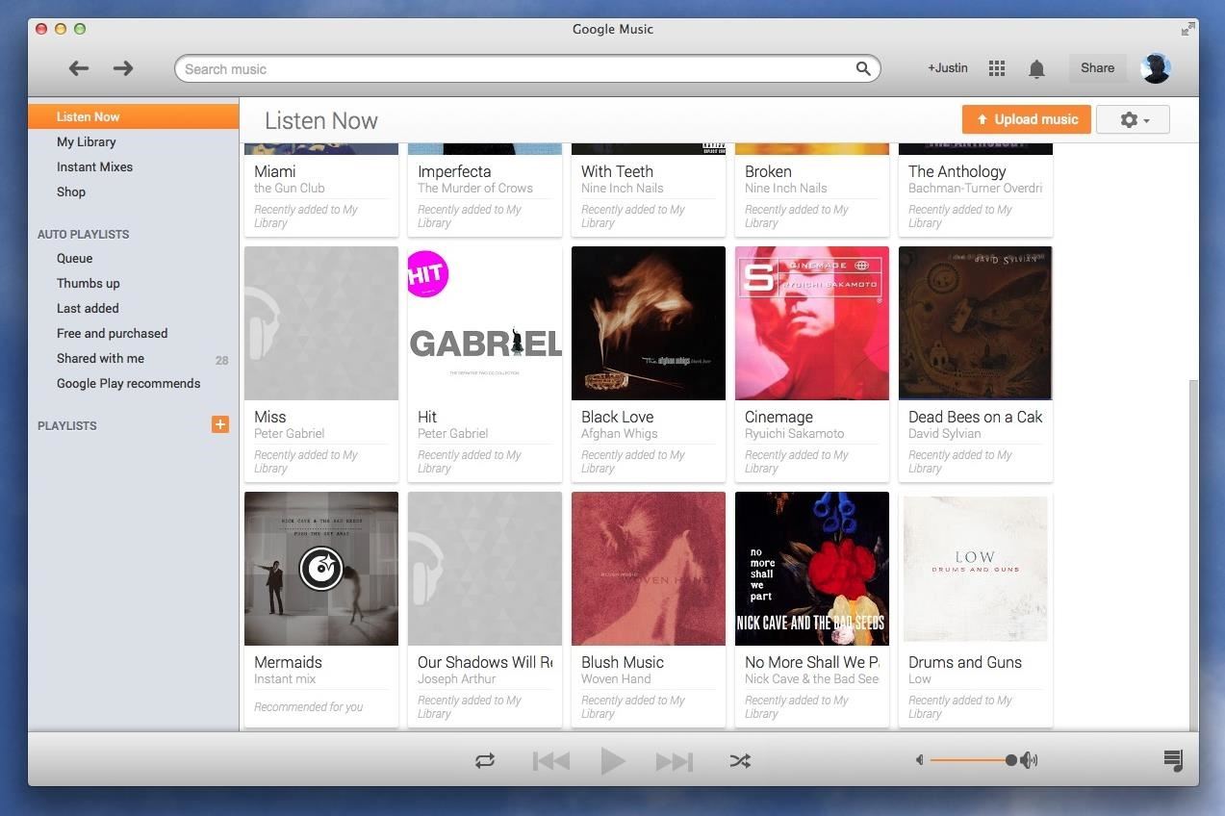Click the Listen Now page heading
This screenshot has height=816, width=1225.
click(x=321, y=120)
